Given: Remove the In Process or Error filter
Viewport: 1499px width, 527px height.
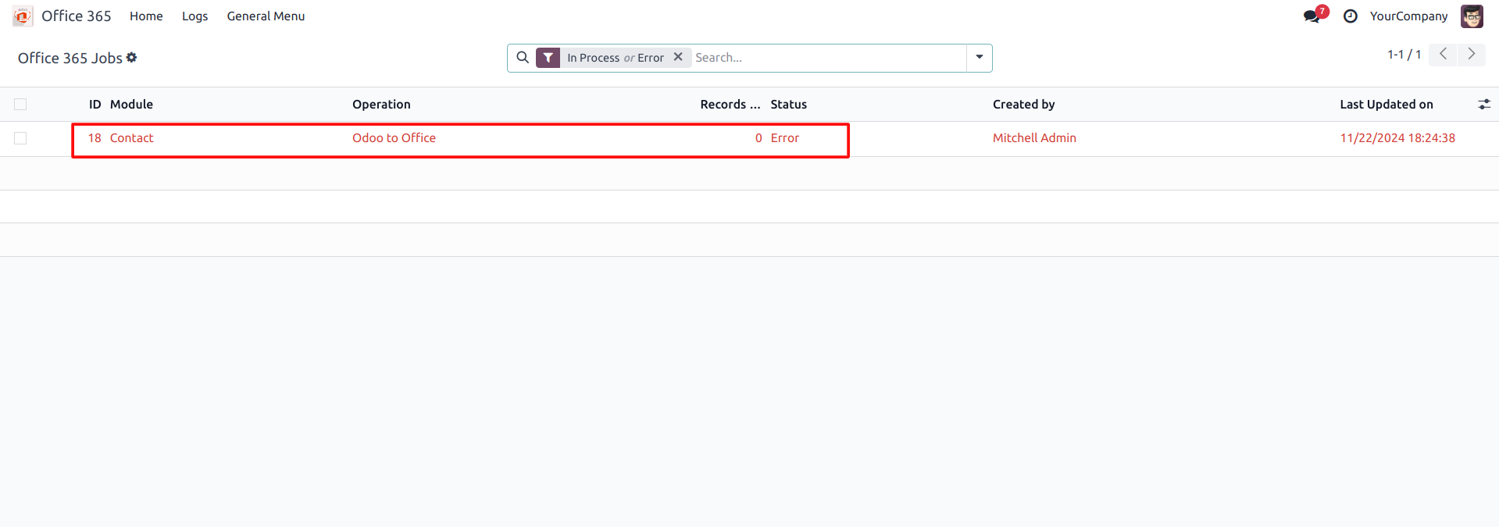Looking at the screenshot, I should pos(678,57).
